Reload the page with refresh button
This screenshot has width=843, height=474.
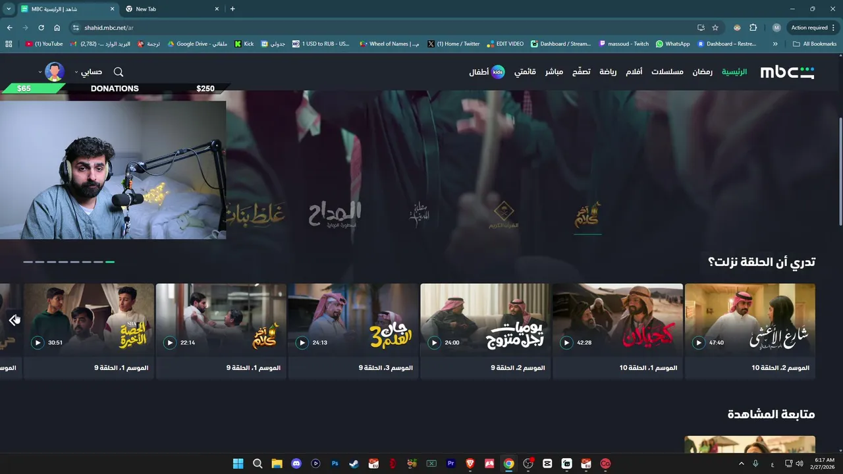click(41, 28)
